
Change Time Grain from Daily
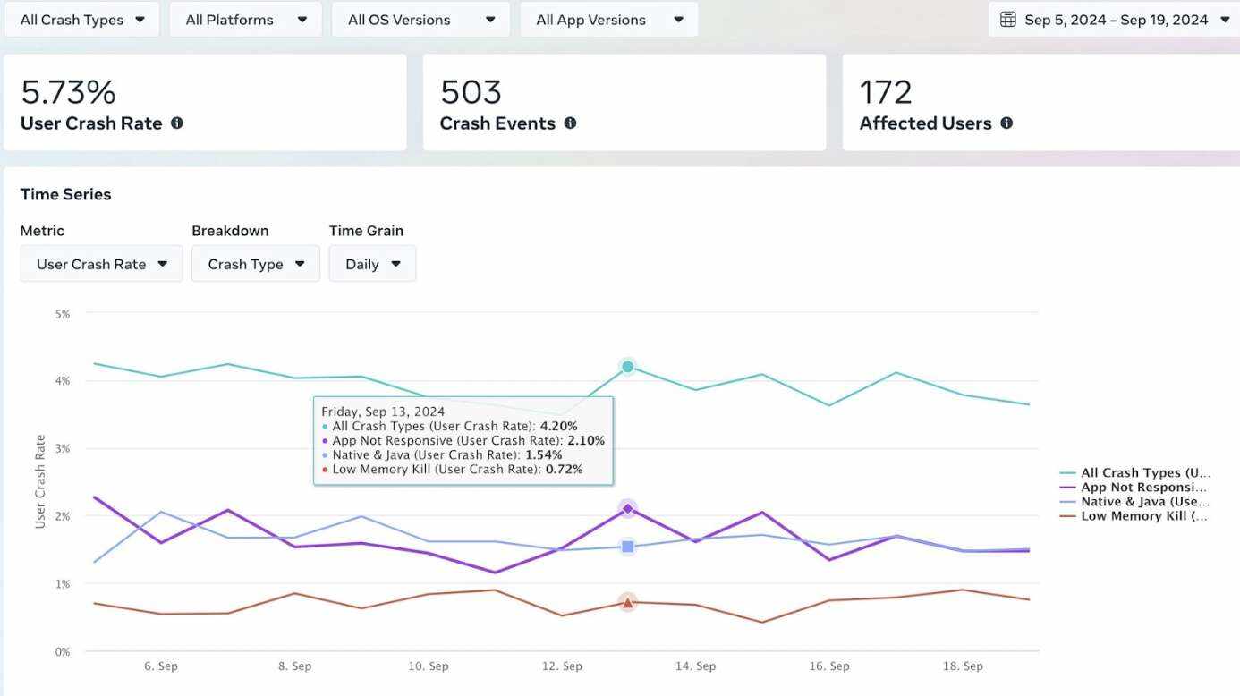point(372,264)
